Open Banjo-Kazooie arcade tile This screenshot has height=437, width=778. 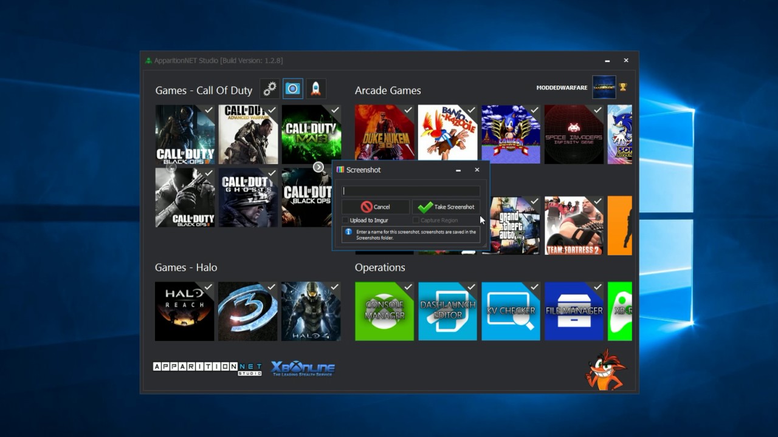[x=448, y=132]
